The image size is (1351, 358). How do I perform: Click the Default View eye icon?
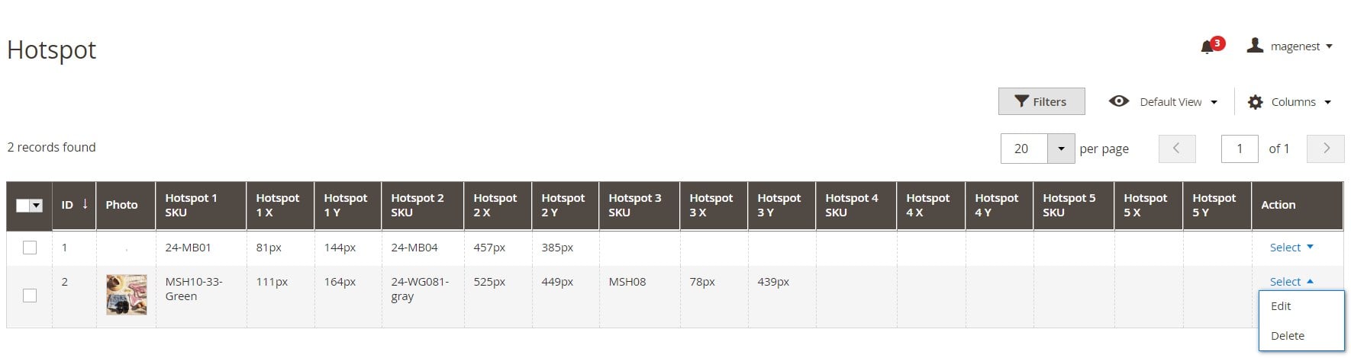point(1119,101)
